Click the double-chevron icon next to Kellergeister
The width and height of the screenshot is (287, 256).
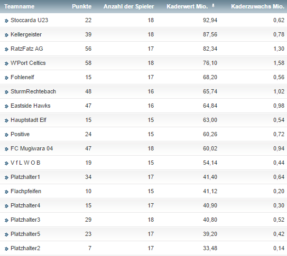[6, 35]
